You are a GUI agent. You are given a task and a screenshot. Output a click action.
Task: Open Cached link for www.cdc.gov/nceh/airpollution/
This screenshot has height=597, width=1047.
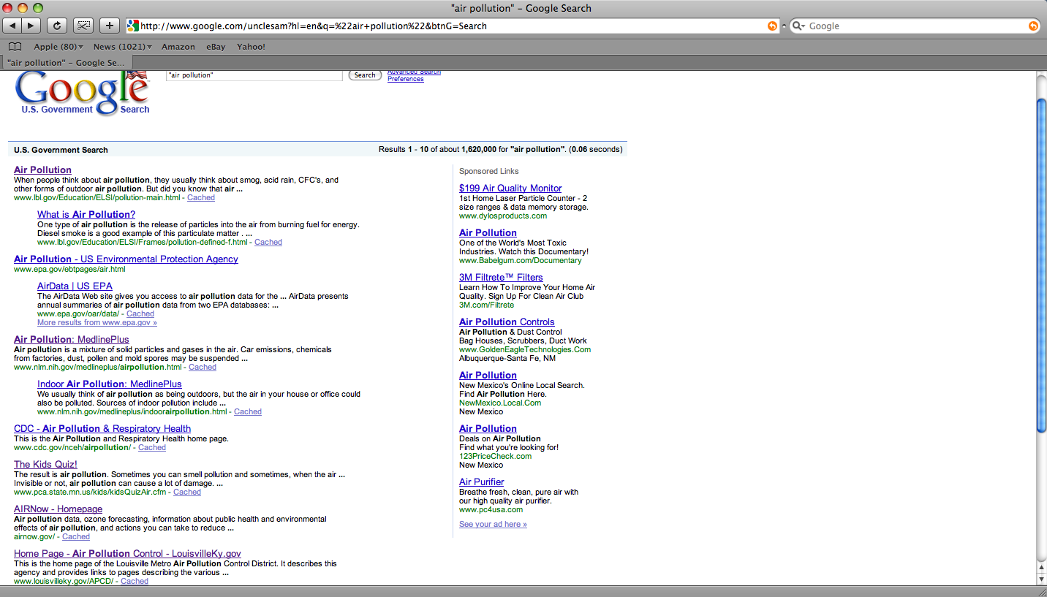point(152,447)
